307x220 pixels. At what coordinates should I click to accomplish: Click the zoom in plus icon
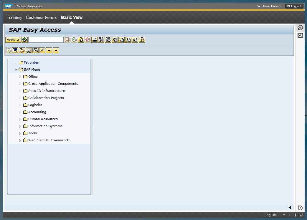[296, 215]
